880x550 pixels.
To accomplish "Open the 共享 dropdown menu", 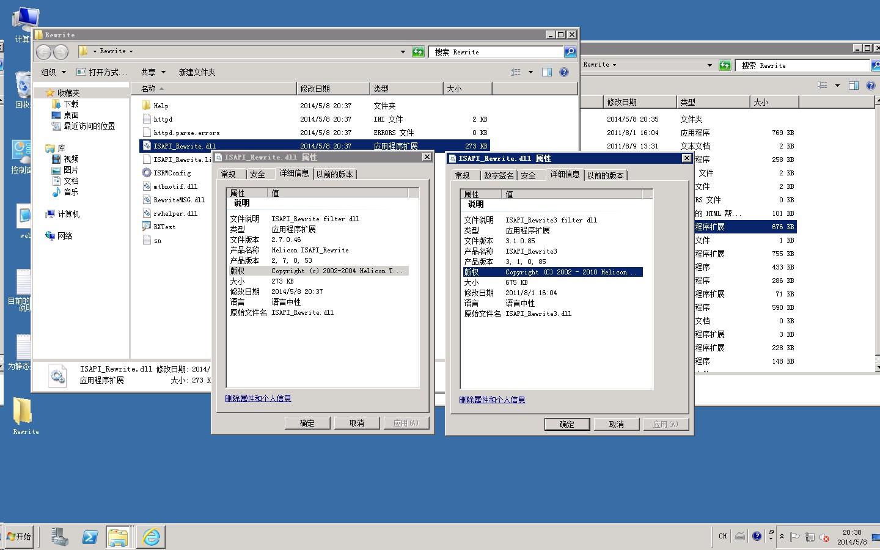I will [x=153, y=72].
